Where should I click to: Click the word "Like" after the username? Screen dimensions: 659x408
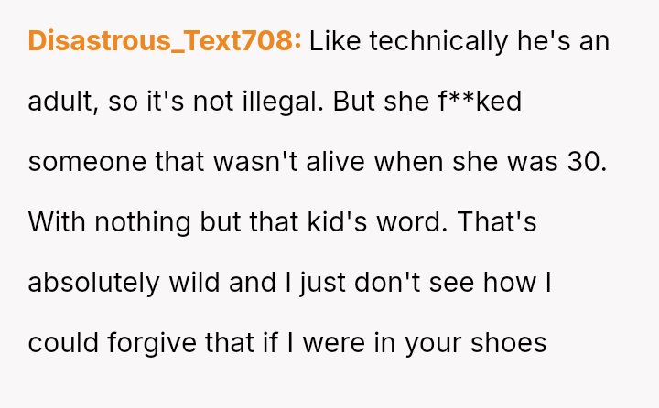336,41
